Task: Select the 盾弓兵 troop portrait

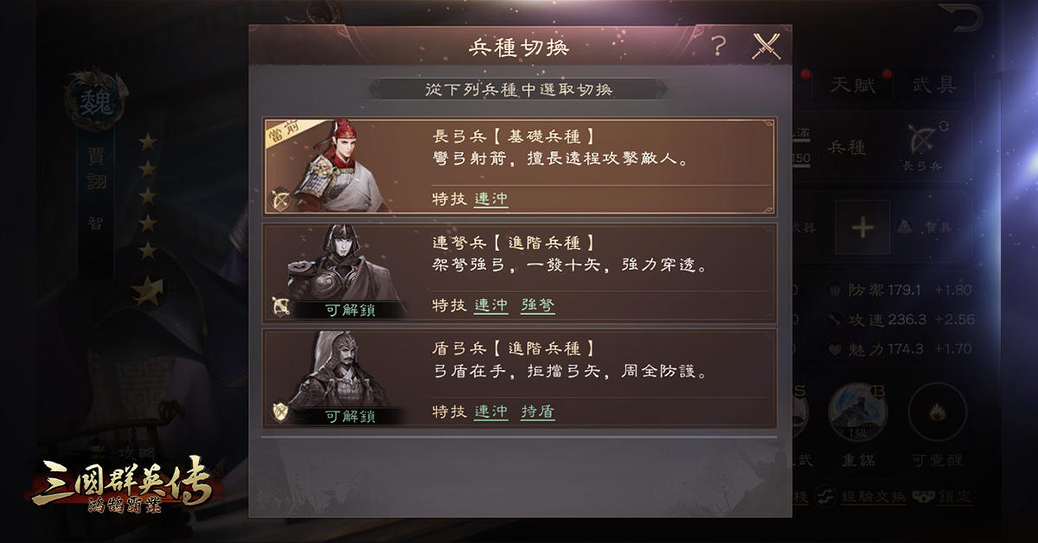Action: tap(340, 378)
